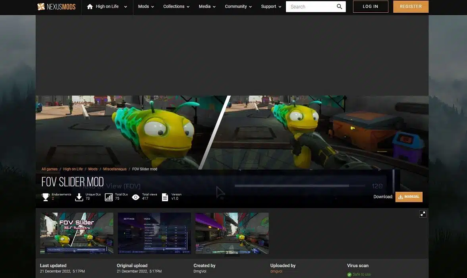Click the endorsements trophy icon

[x=46, y=197]
